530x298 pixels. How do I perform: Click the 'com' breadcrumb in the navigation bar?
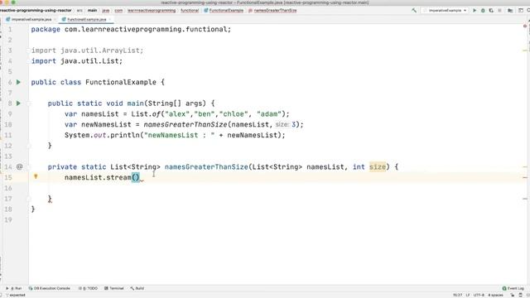click(118, 11)
